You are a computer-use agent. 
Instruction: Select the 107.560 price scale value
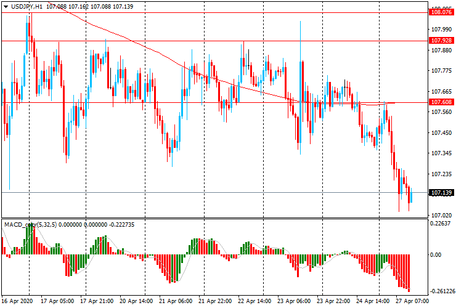pos(441,112)
